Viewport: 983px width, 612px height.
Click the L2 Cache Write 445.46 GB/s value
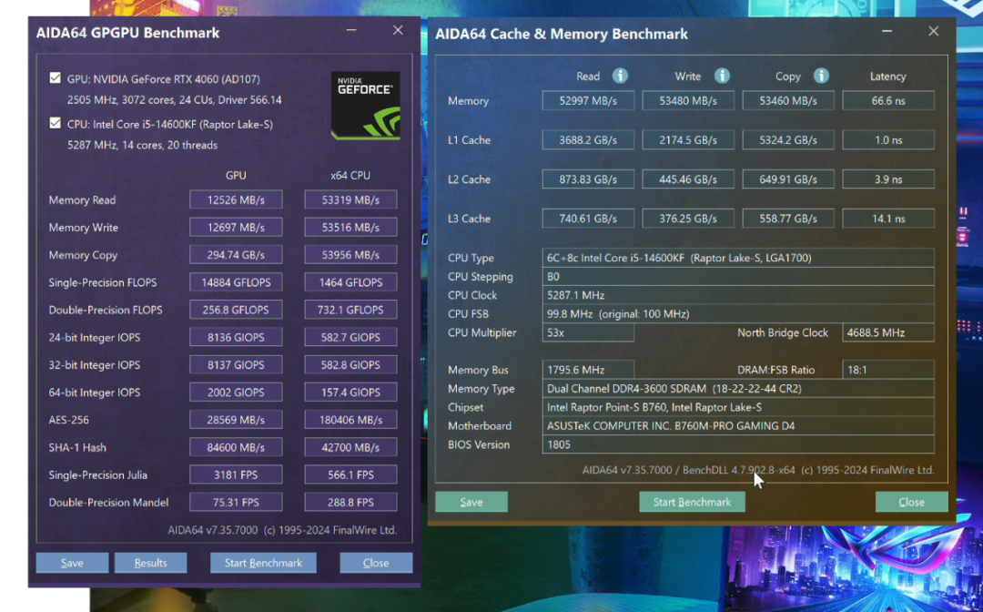tap(688, 179)
